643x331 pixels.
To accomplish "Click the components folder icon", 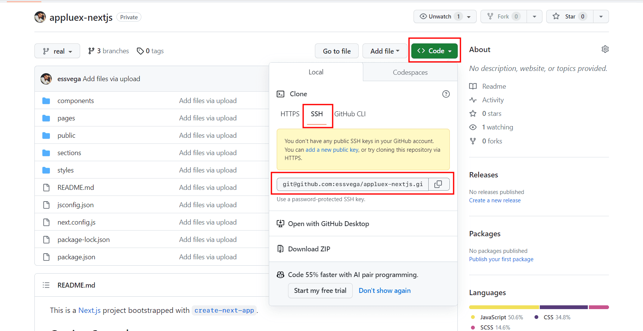I will pos(46,101).
